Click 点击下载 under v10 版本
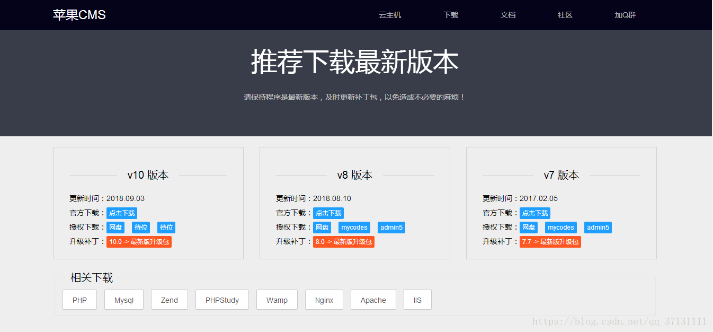 click(x=121, y=213)
